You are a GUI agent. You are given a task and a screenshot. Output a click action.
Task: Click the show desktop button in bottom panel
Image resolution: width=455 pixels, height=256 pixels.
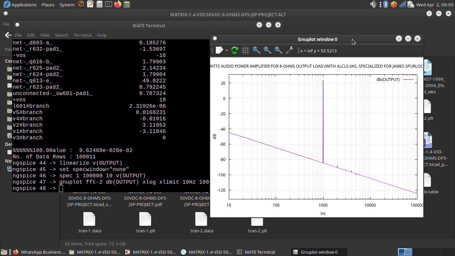click(4, 252)
